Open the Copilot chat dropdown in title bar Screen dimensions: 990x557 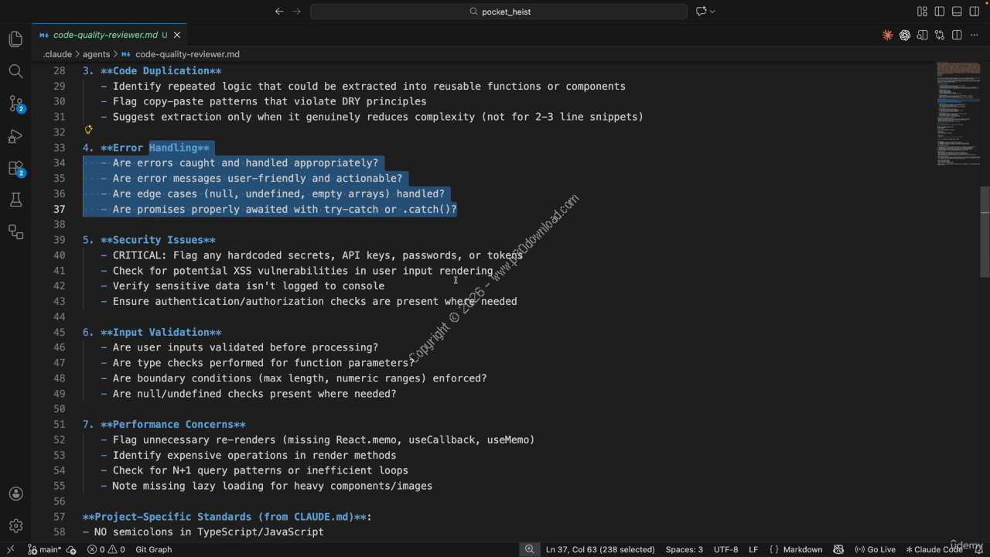pos(705,12)
